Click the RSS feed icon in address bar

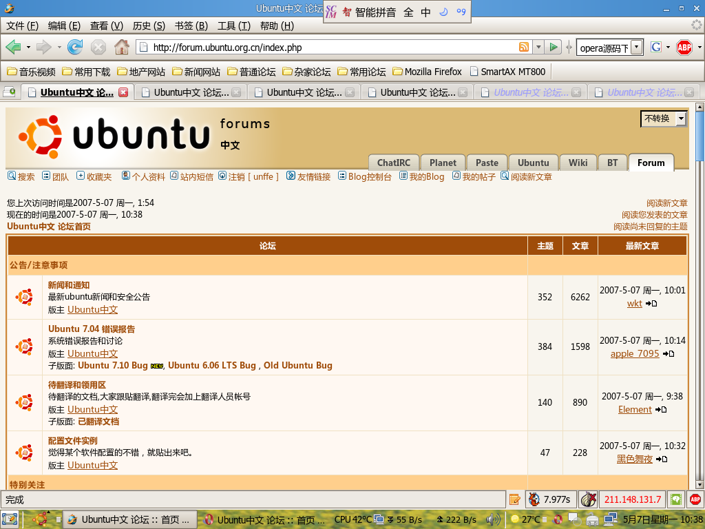point(524,47)
